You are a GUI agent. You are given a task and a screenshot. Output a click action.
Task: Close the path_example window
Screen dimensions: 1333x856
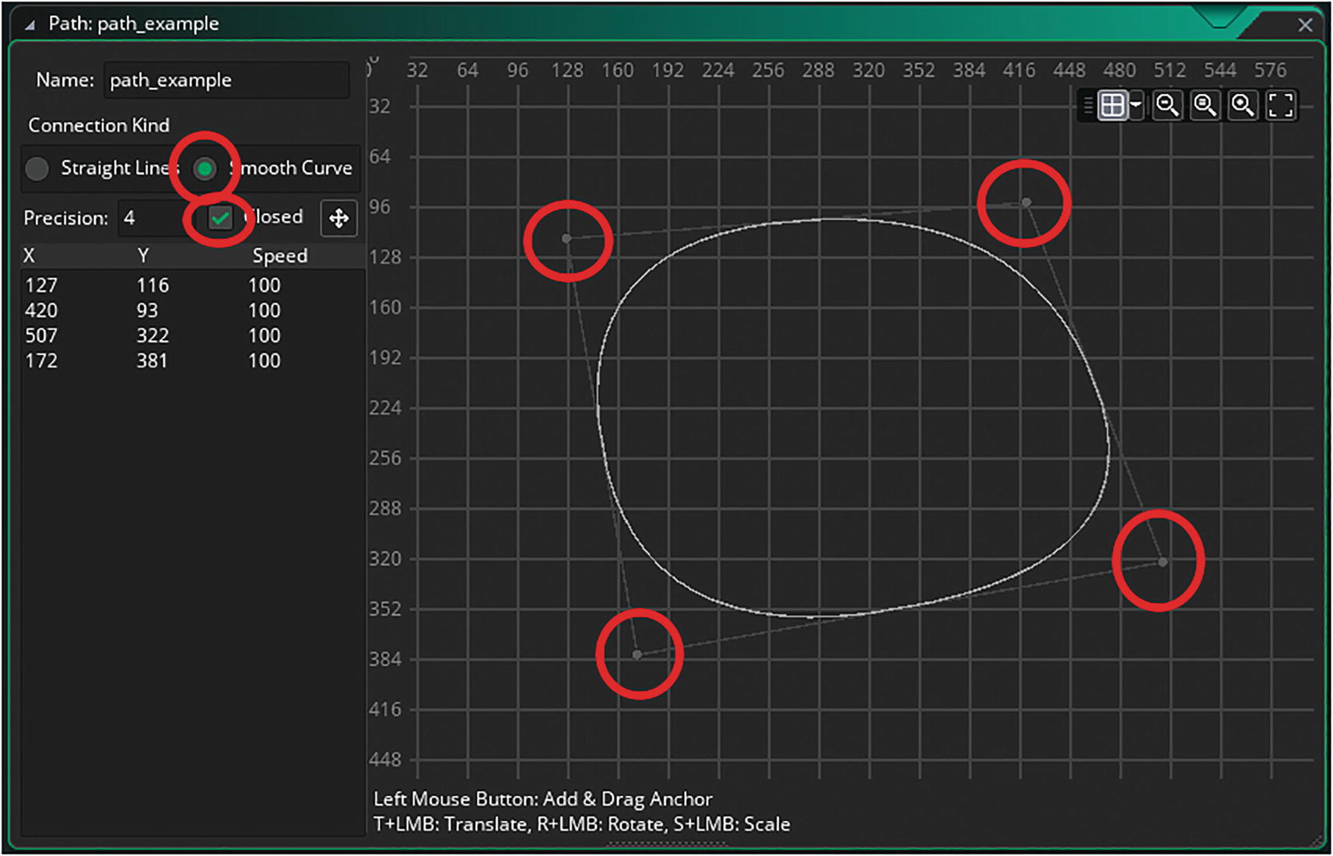[1305, 25]
